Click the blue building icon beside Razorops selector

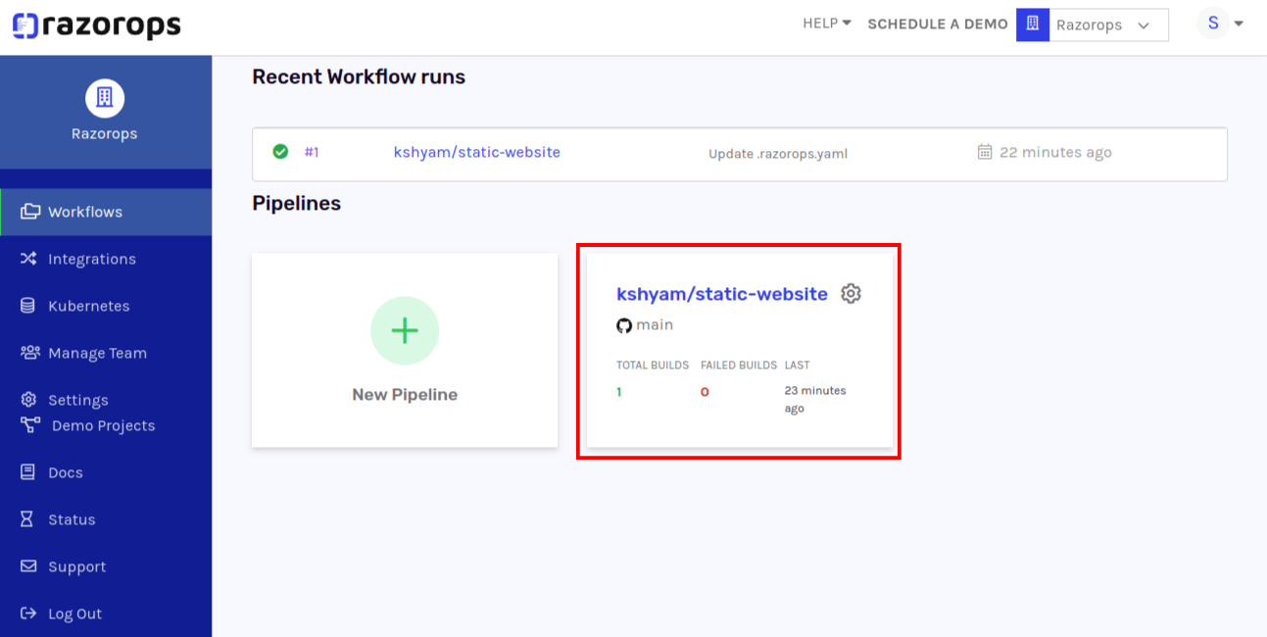point(1032,24)
